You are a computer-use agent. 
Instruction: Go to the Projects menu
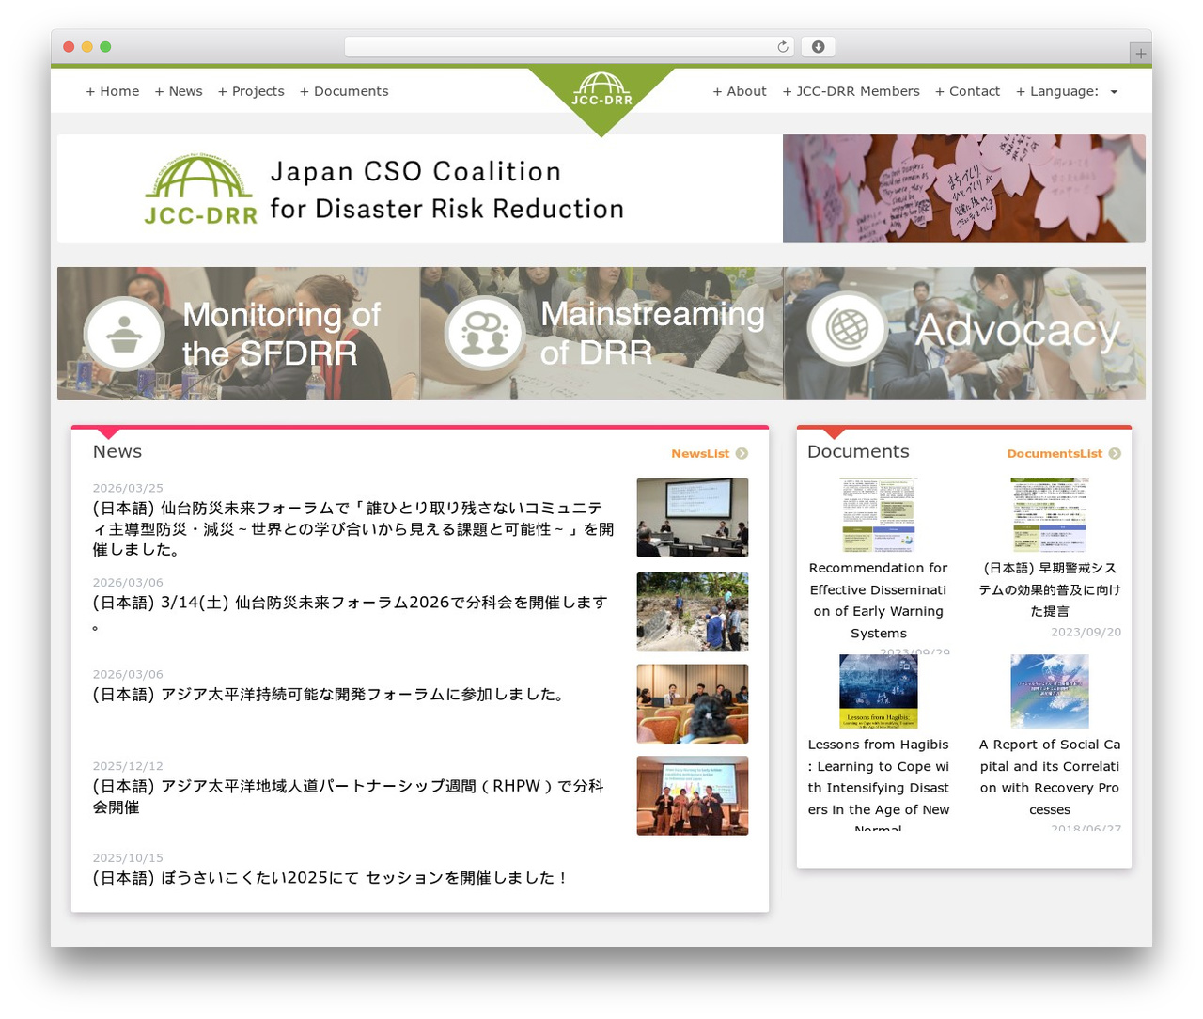[x=251, y=91]
